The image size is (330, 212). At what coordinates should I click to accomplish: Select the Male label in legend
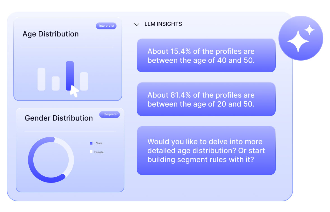click(99, 143)
